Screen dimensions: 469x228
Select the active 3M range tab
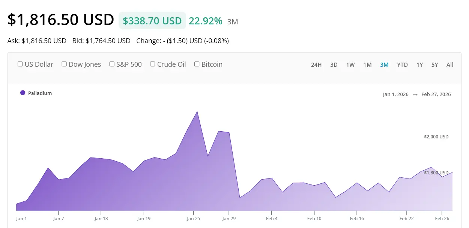[384, 64]
